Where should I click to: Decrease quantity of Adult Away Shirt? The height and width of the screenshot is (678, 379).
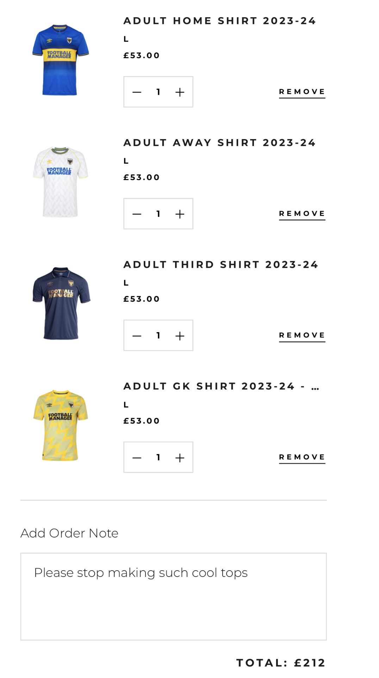tap(137, 214)
